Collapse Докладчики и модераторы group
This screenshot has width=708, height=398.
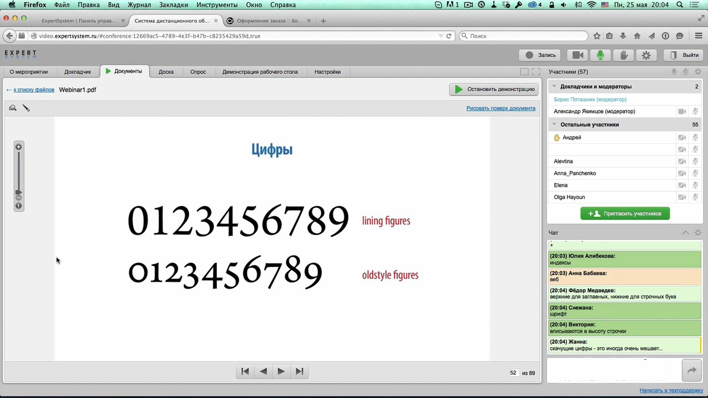click(554, 86)
